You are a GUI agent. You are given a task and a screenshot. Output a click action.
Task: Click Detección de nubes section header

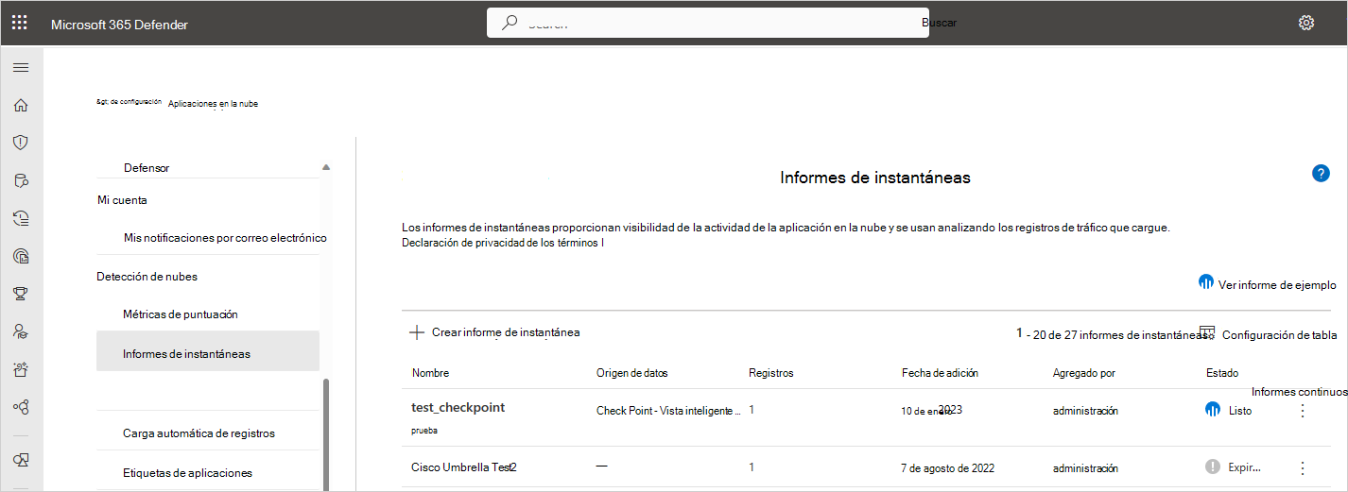(147, 277)
